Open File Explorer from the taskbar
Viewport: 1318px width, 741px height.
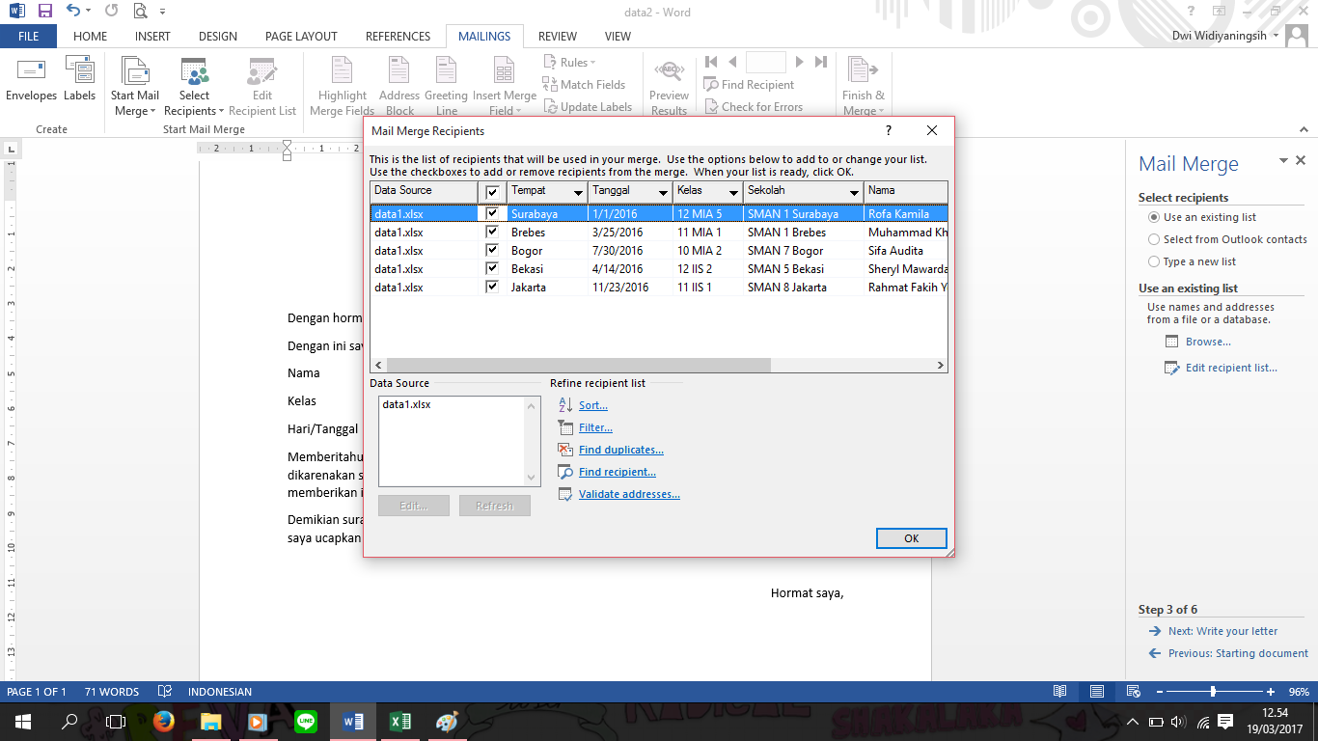[210, 721]
